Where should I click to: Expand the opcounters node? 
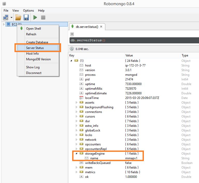point(76,144)
